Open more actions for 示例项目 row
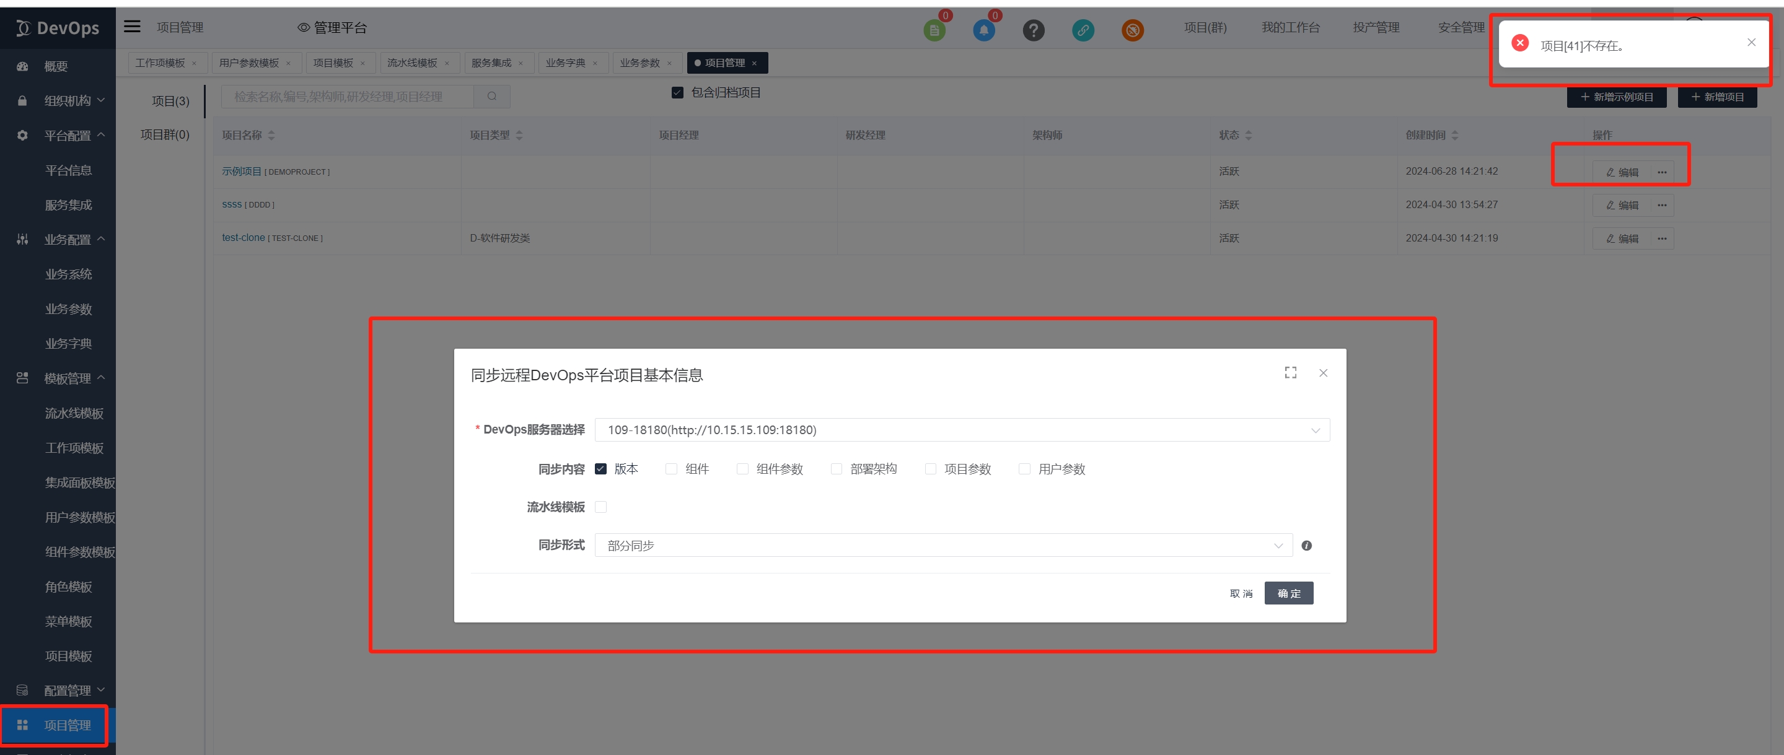Image resolution: width=1784 pixels, height=755 pixels. pyautogui.click(x=1661, y=172)
